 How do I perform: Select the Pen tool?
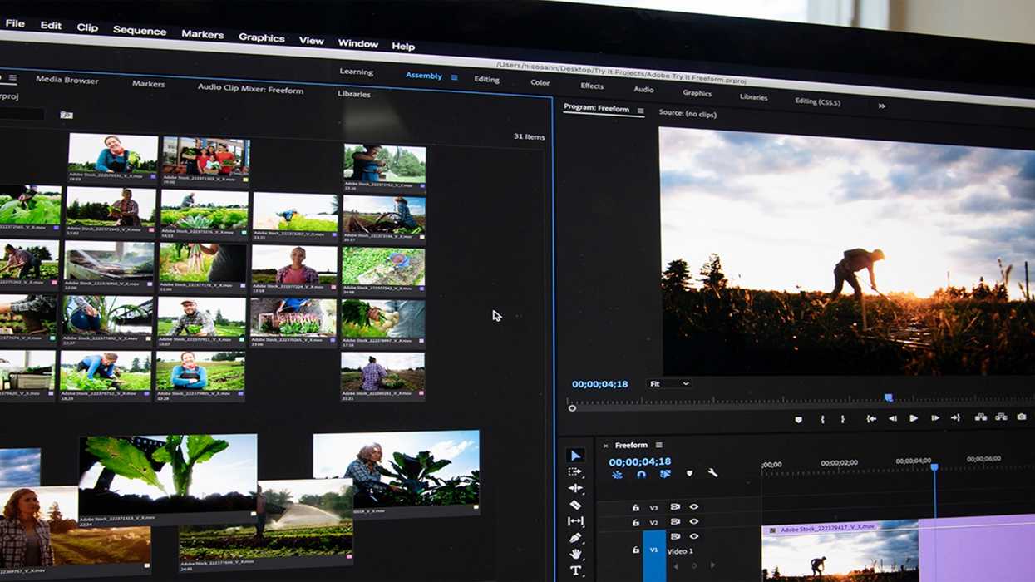pyautogui.click(x=575, y=538)
